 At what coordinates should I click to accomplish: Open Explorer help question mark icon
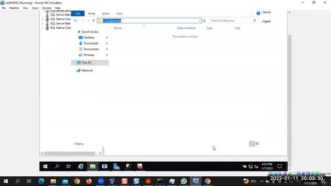pos(258,13)
